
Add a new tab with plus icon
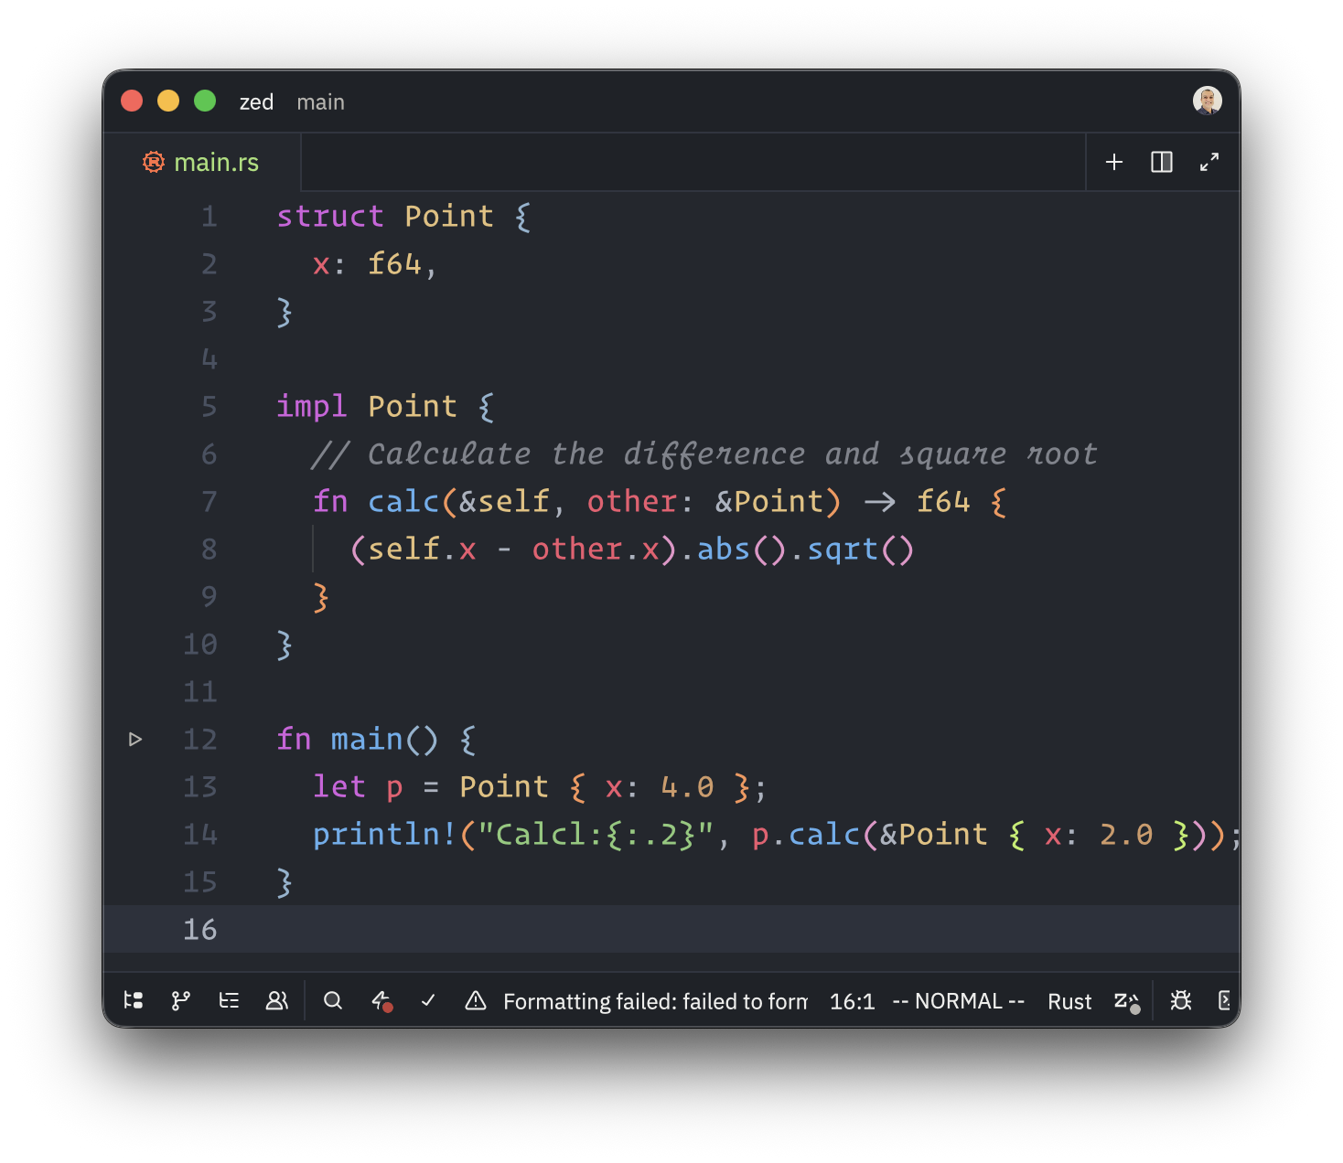coord(1114,162)
